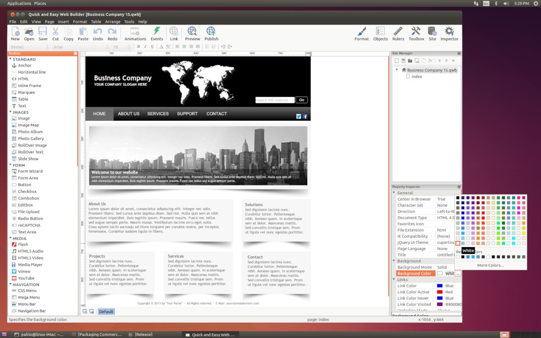Toggle bold text formatting
Image resolution: width=541 pixels, height=338 pixels.
tap(138, 47)
